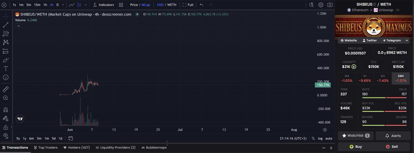Screen dimensions: 414x153
Task: Select the candlestick chart style
Action: point(79,5)
